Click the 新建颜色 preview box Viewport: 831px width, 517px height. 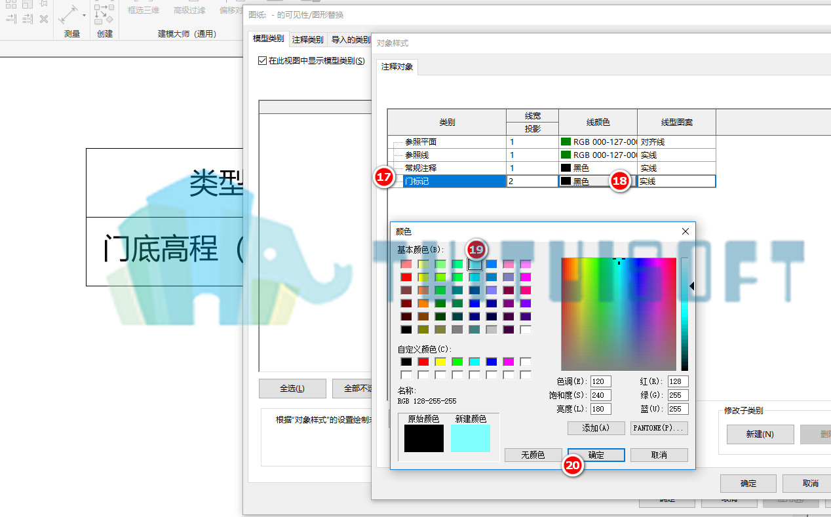(x=470, y=438)
